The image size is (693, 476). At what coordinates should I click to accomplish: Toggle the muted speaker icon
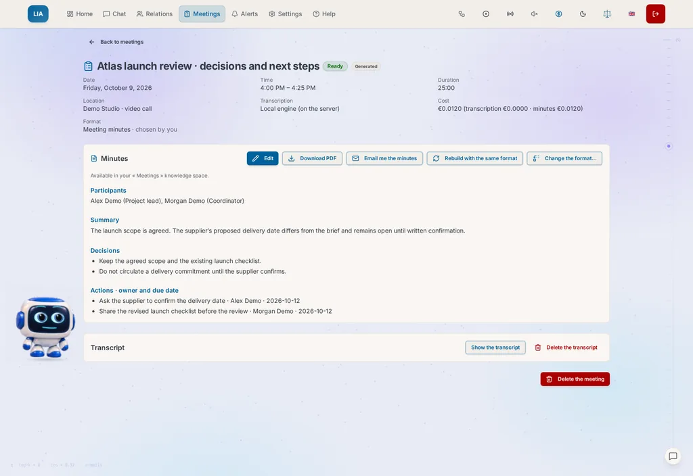tap(535, 14)
